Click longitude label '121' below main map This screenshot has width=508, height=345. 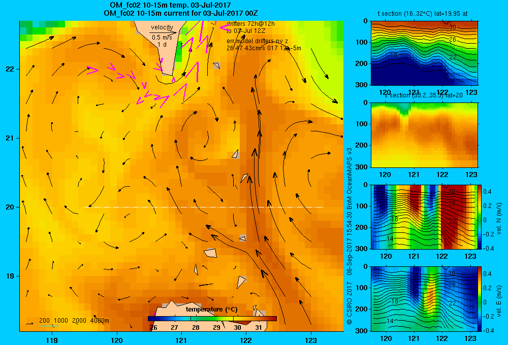point(181,340)
